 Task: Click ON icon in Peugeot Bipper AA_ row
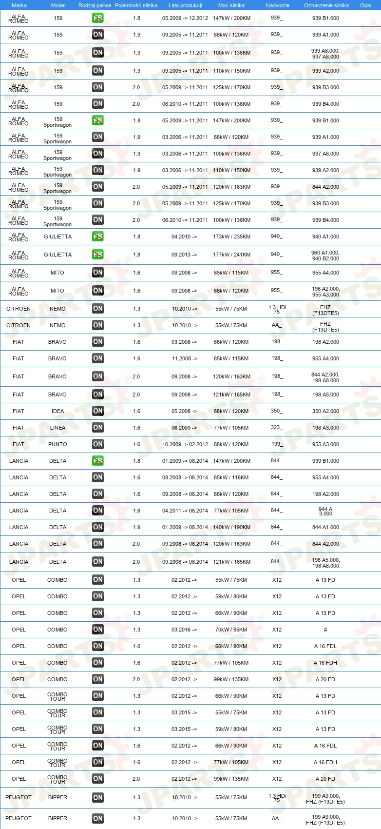click(98, 819)
